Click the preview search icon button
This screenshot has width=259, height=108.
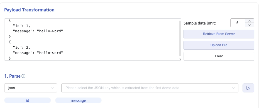[x=248, y=88]
